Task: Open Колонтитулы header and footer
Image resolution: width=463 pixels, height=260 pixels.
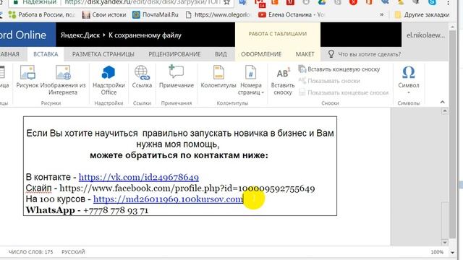Action: coord(218,77)
